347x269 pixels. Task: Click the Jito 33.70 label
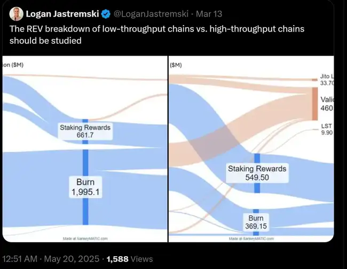[326, 80]
